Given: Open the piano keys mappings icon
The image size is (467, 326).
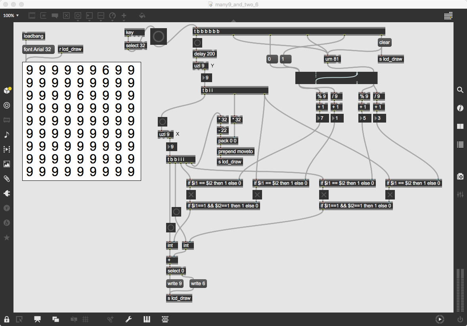Looking at the screenshot, I should [147, 319].
